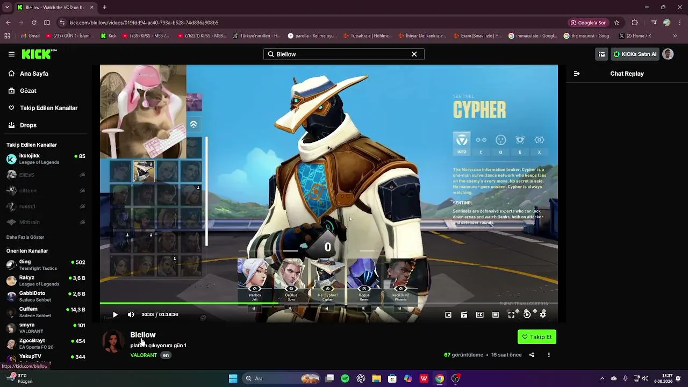
Task: Open the Home / X bookmark
Action: point(635,36)
